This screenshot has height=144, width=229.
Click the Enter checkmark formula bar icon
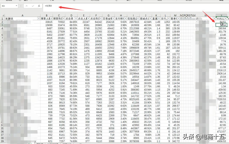pos(33,6)
